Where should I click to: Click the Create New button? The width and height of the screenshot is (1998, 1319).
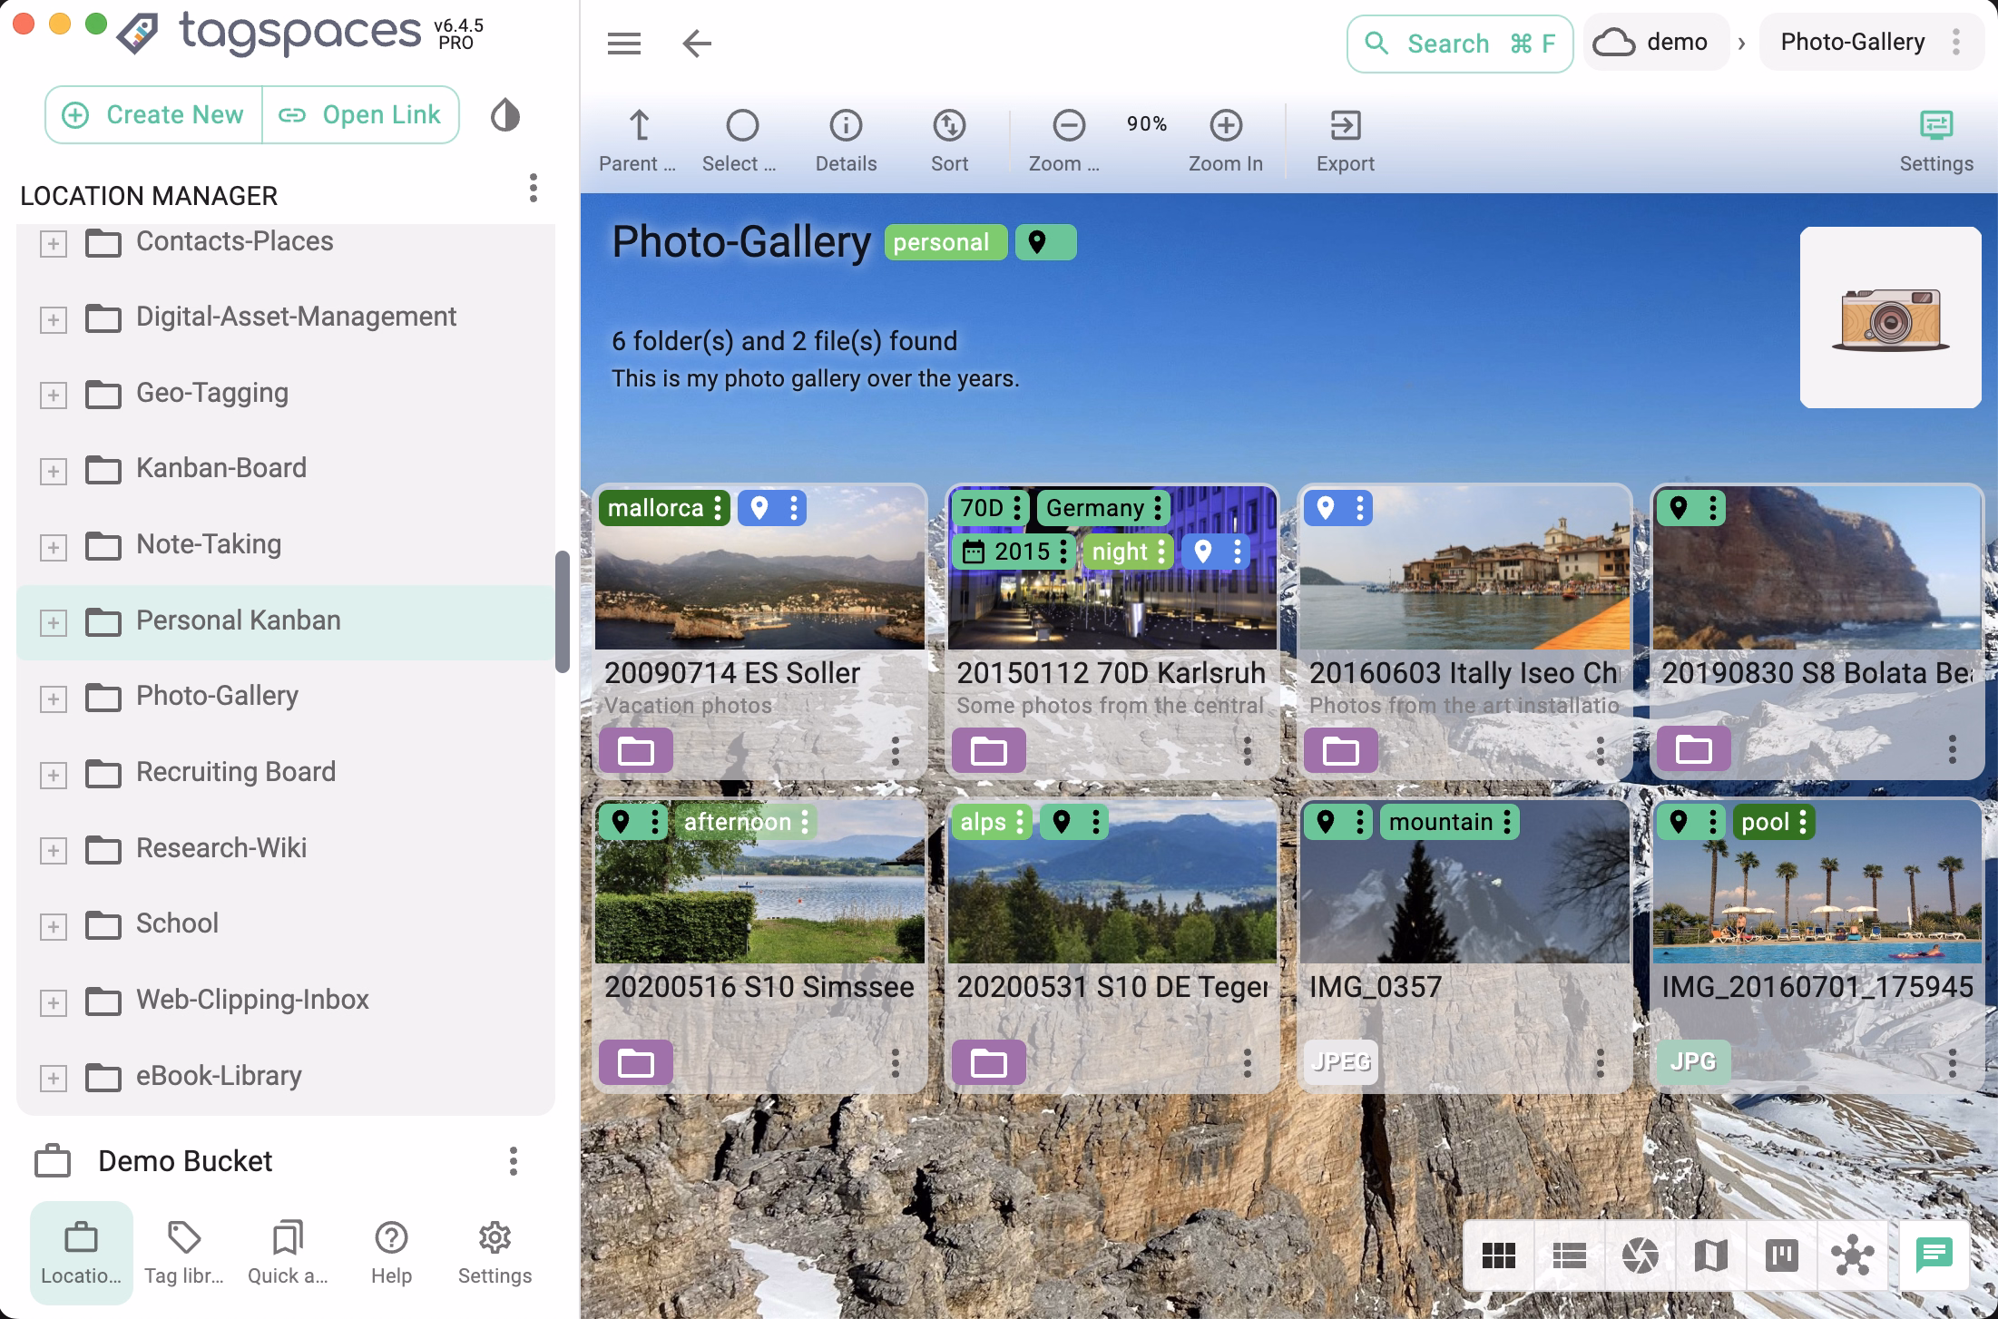click(154, 115)
